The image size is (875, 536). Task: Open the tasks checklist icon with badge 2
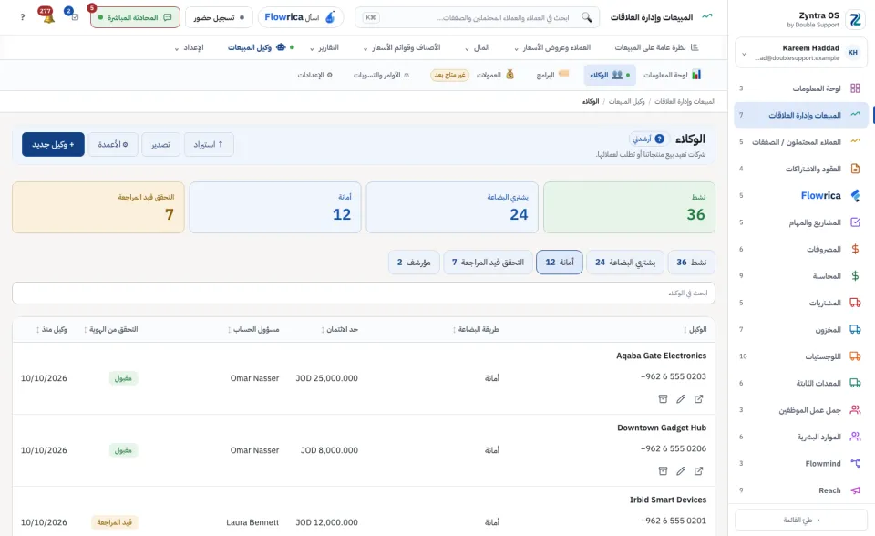pyautogui.click(x=73, y=16)
